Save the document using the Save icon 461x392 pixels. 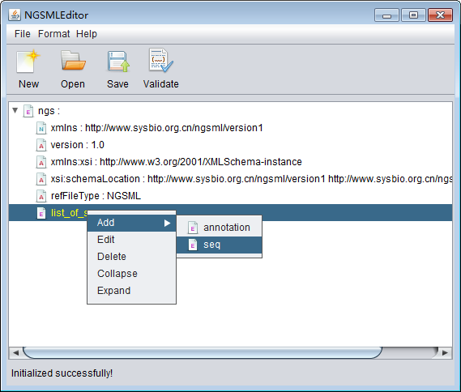pos(118,61)
